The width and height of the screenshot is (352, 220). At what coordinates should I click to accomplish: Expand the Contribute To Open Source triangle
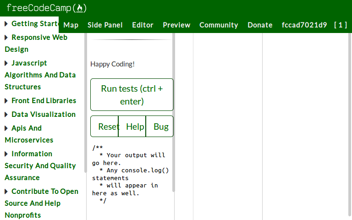(x=6, y=192)
